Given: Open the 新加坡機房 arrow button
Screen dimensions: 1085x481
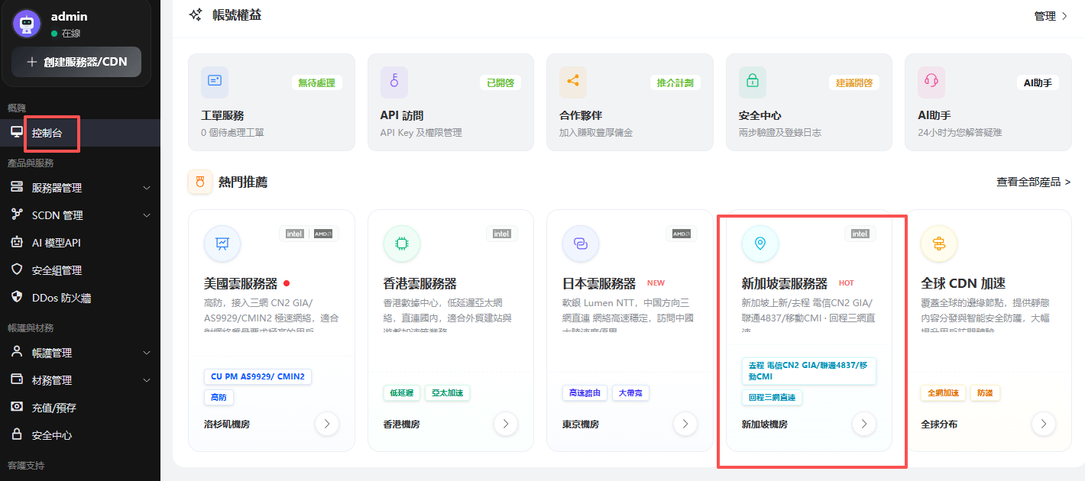Looking at the screenshot, I should (x=864, y=424).
